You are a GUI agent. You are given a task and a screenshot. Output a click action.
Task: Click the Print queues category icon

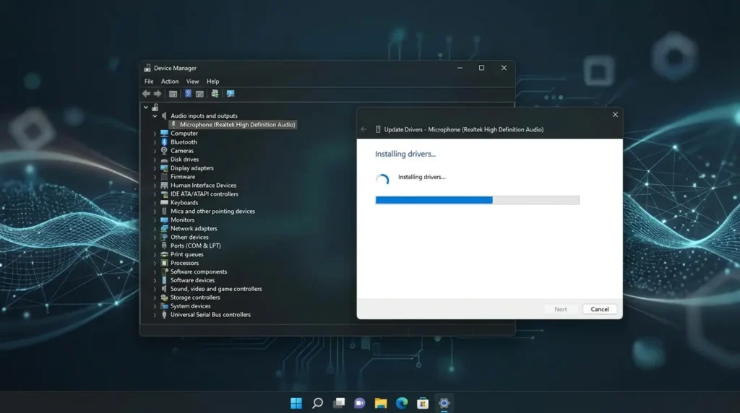(164, 254)
